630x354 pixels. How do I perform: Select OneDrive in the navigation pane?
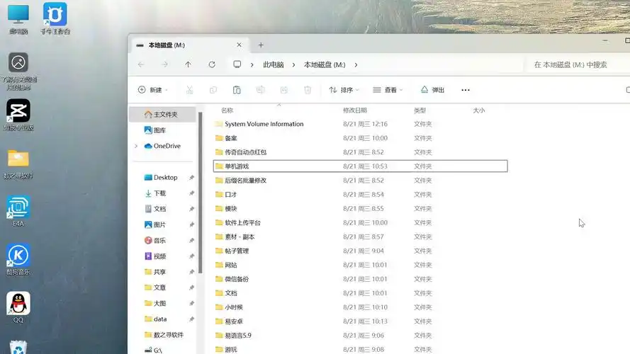(x=163, y=146)
